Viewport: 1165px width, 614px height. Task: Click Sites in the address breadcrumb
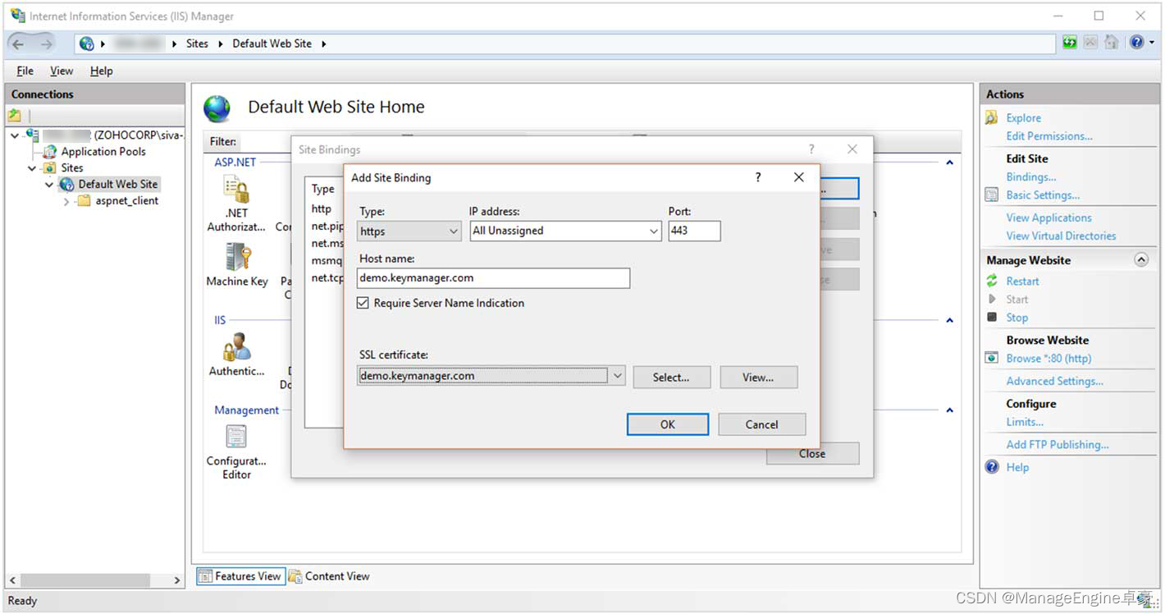point(197,44)
